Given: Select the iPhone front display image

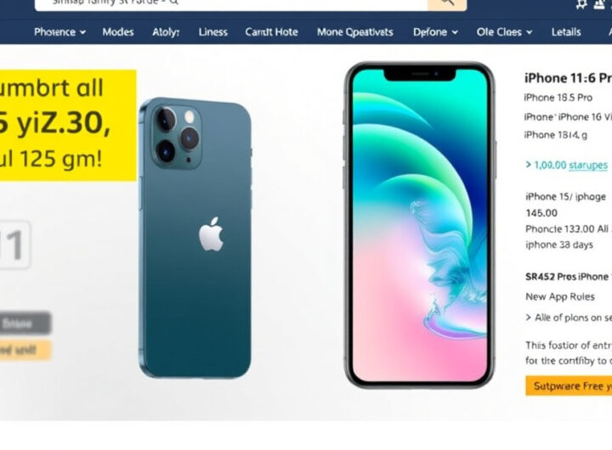Looking at the screenshot, I should click(420, 225).
